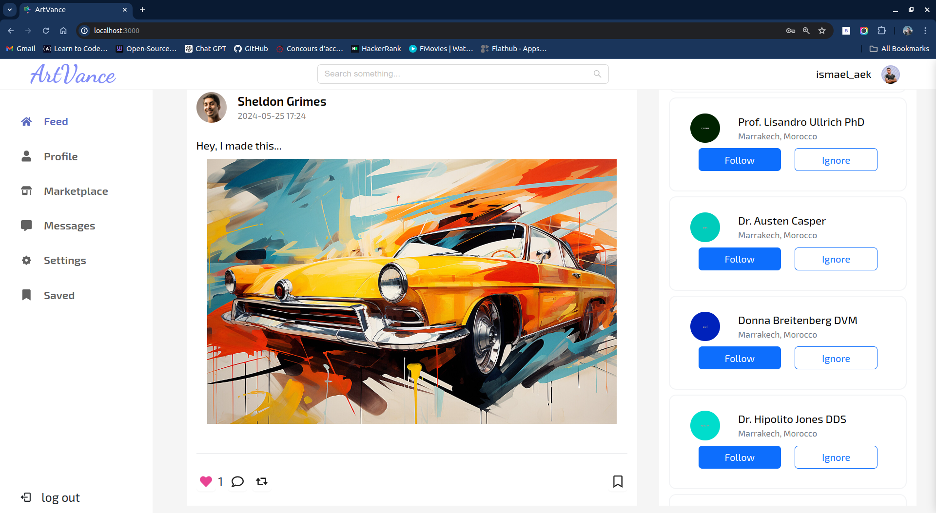Open the GitHub bookmark

click(251, 49)
